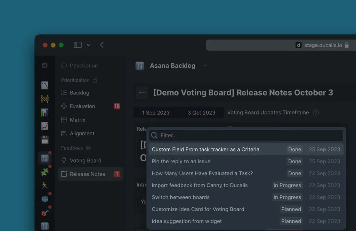Viewport: 356px width, 231px height.
Task: Click the Ducalis logo in the sidebar
Action: (44, 66)
